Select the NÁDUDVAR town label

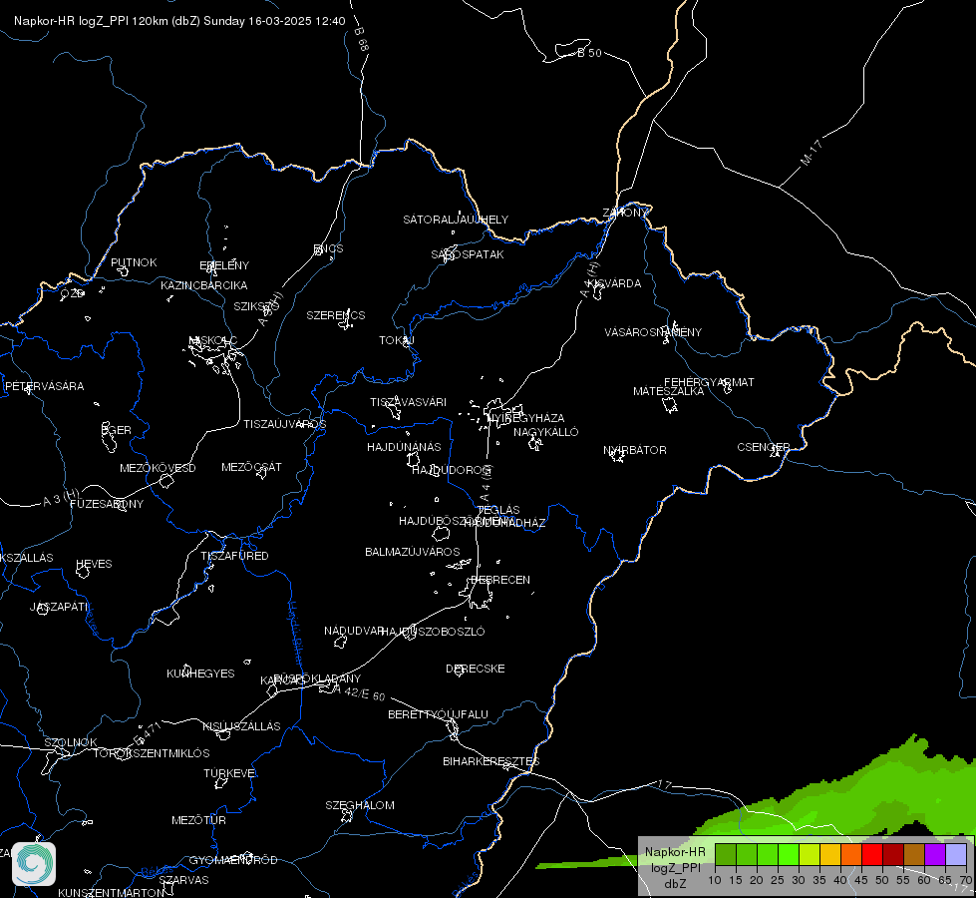coord(354,631)
